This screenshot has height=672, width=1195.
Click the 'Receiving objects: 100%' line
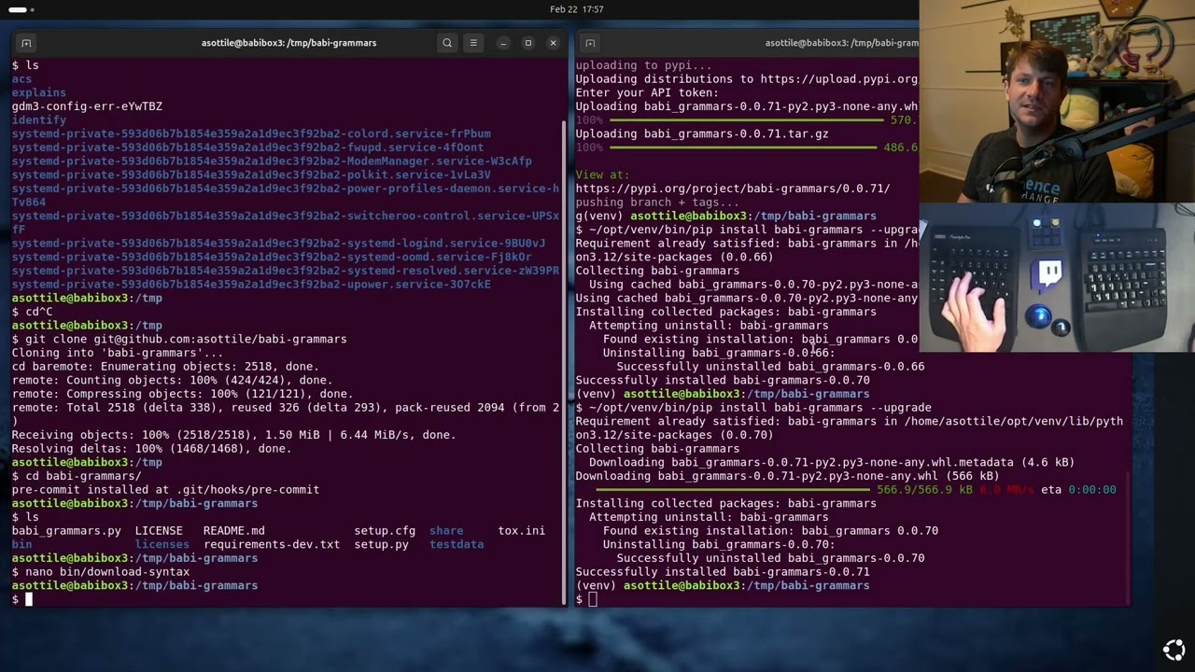pyautogui.click(x=233, y=435)
